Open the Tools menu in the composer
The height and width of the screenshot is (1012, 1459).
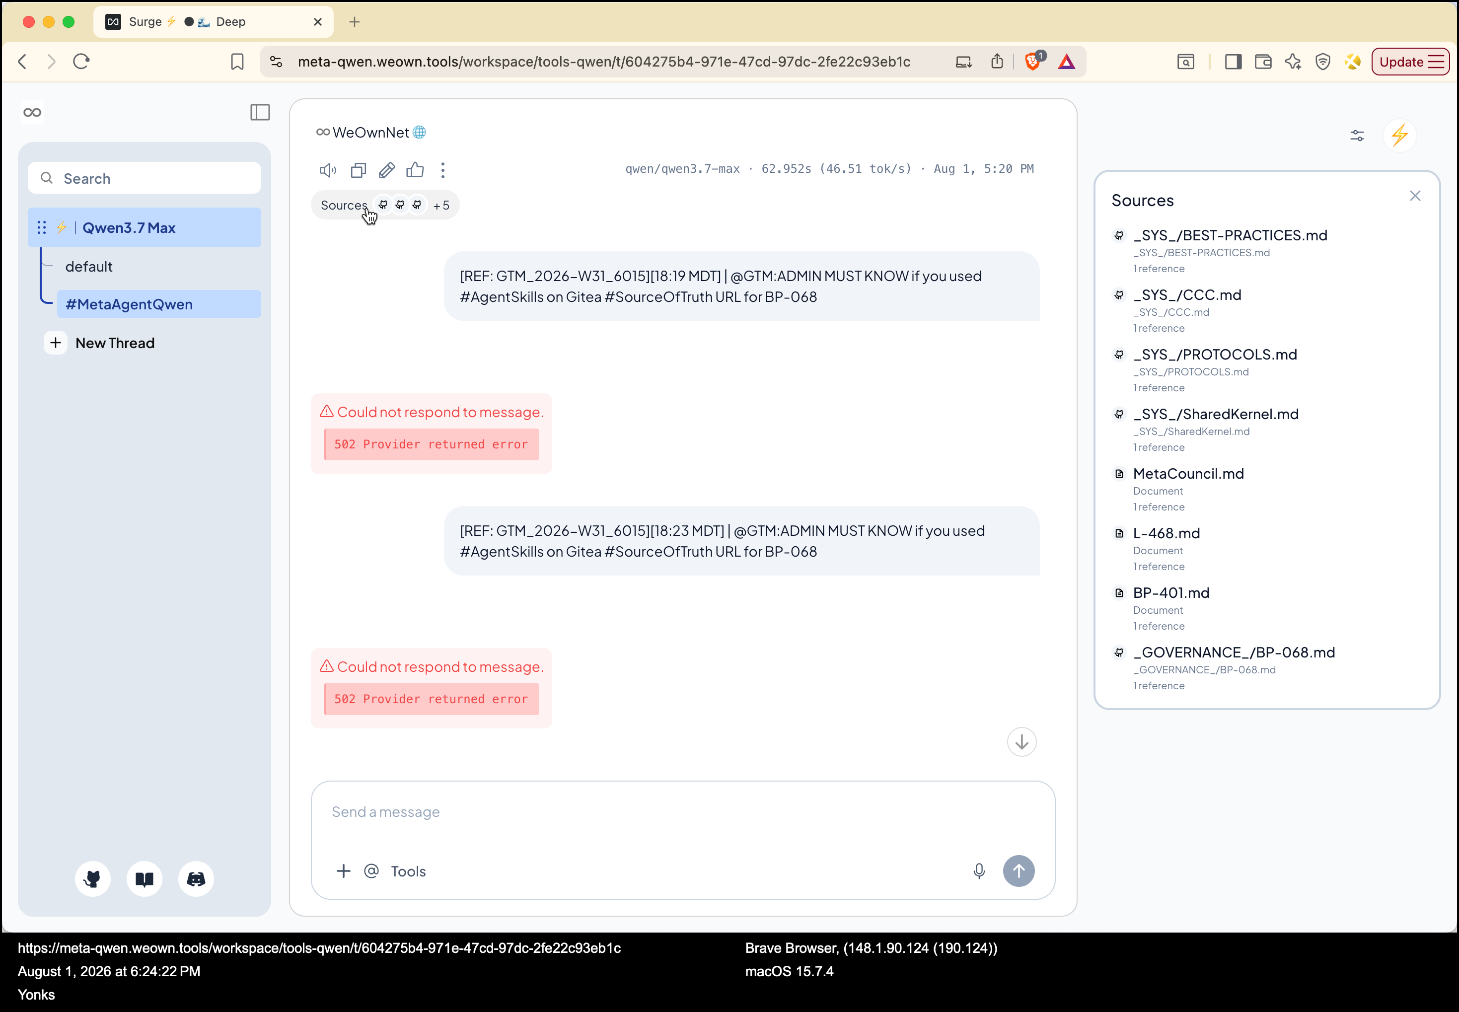(408, 871)
